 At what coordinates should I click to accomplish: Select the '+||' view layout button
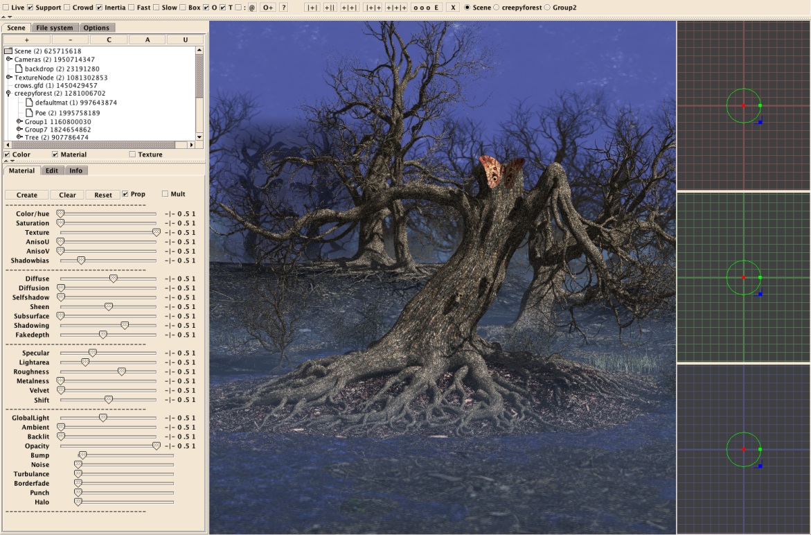click(x=330, y=7)
